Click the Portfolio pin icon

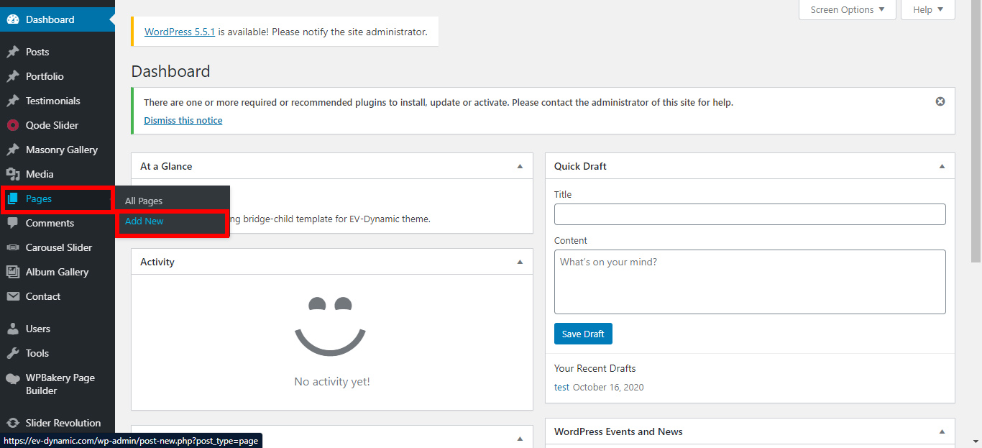coord(13,76)
